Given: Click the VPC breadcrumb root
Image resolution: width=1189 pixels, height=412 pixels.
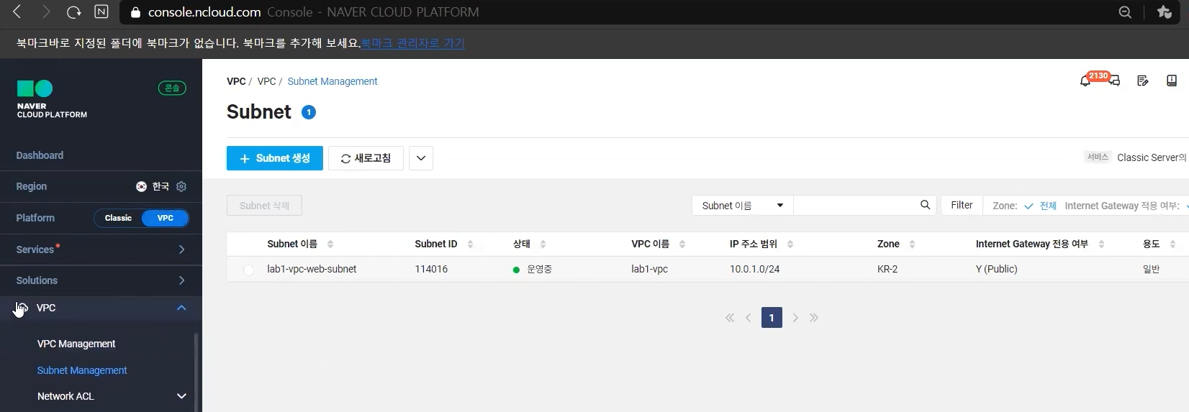Looking at the screenshot, I should 236,81.
